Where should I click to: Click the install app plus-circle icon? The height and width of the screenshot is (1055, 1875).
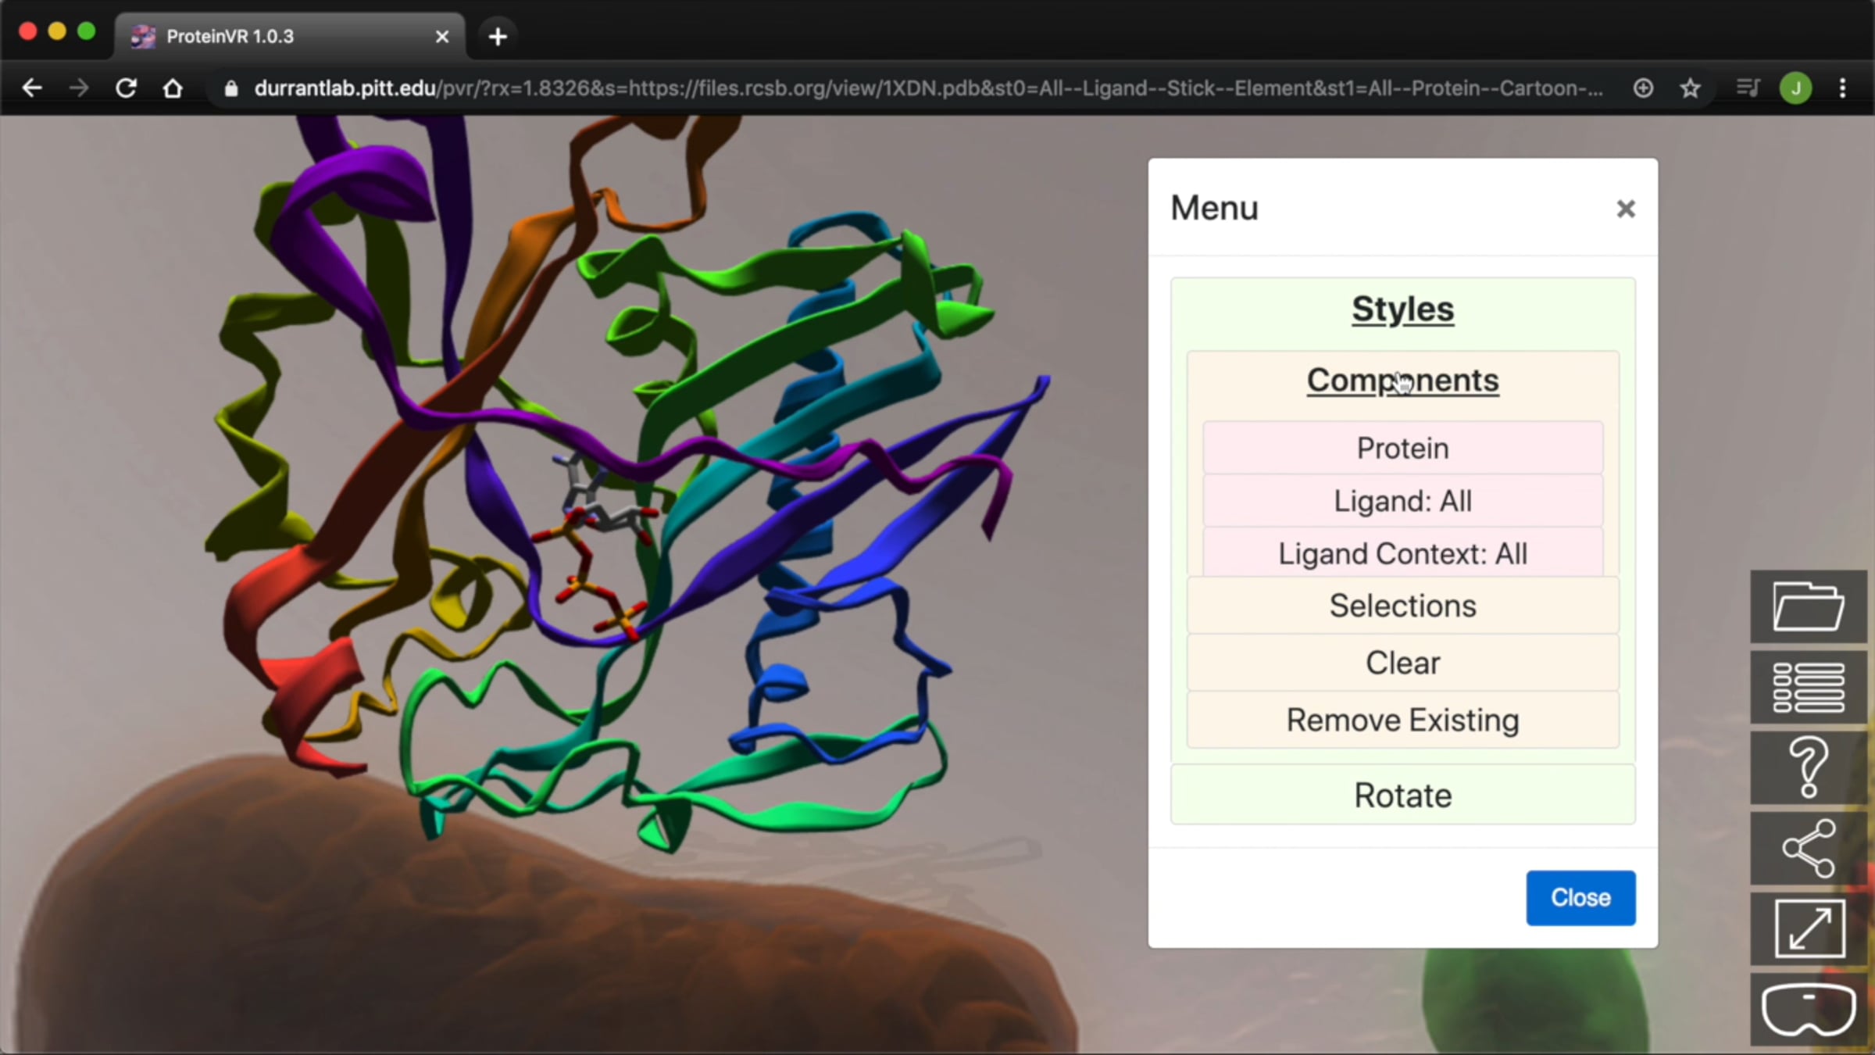click(x=1643, y=88)
